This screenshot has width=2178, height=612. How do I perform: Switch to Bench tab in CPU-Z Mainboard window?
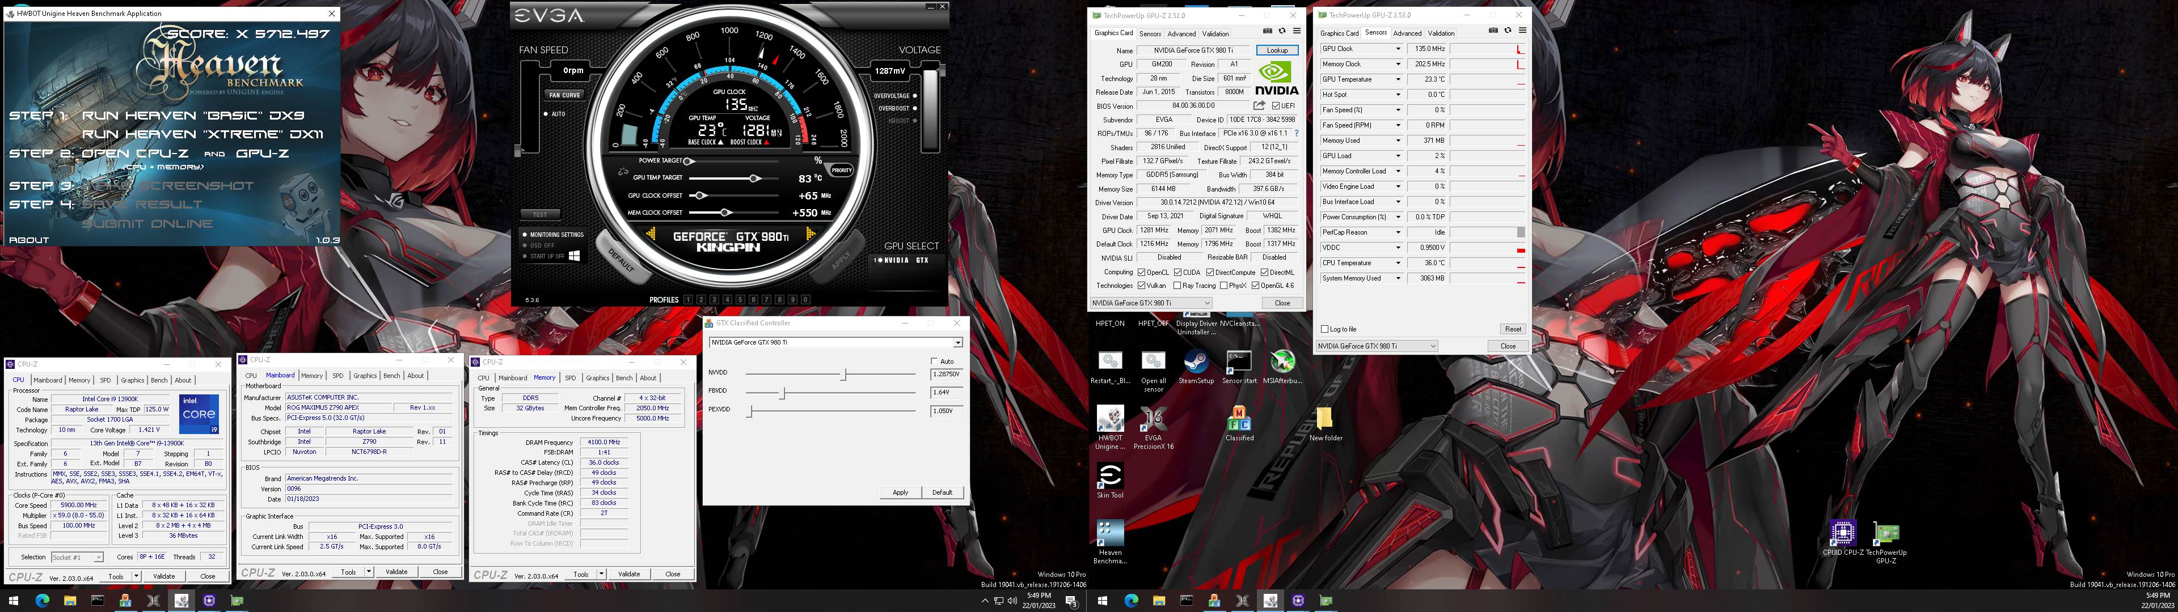(391, 375)
